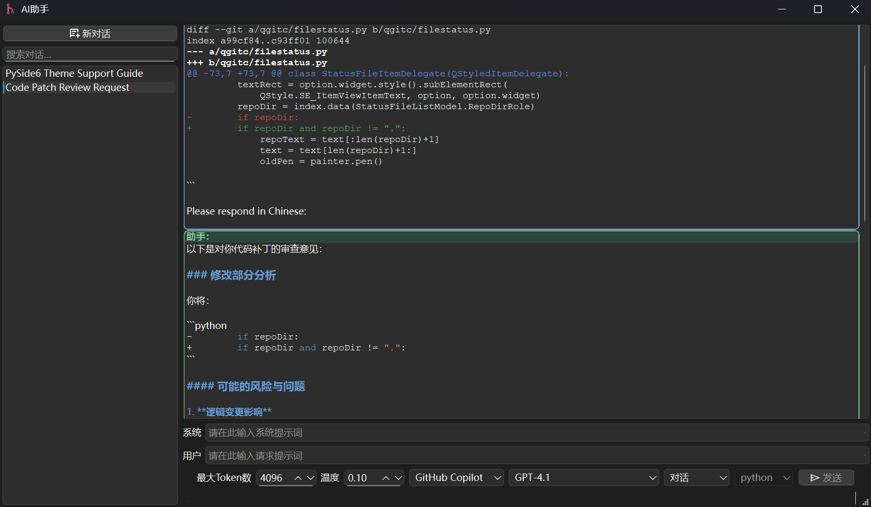This screenshot has height=507, width=871.
Task: Increase max token count with up arrow
Action: pyautogui.click(x=298, y=478)
